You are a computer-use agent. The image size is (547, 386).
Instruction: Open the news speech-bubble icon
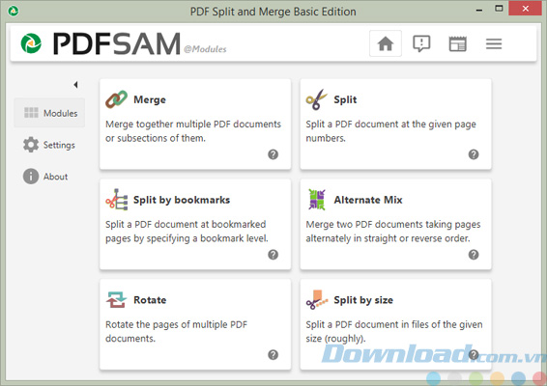coord(421,43)
